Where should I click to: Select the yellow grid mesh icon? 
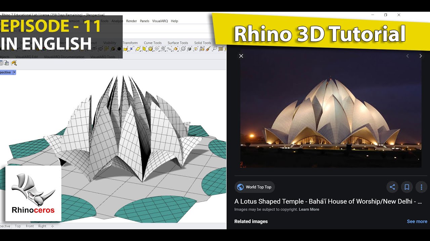point(144,49)
